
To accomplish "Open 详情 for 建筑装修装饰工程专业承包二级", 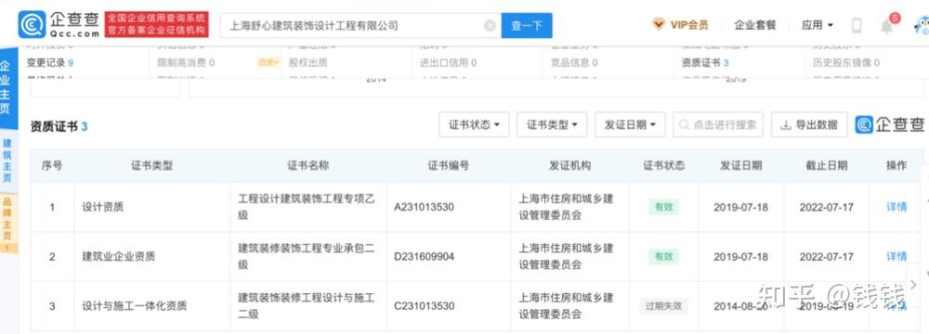I will click(x=896, y=256).
